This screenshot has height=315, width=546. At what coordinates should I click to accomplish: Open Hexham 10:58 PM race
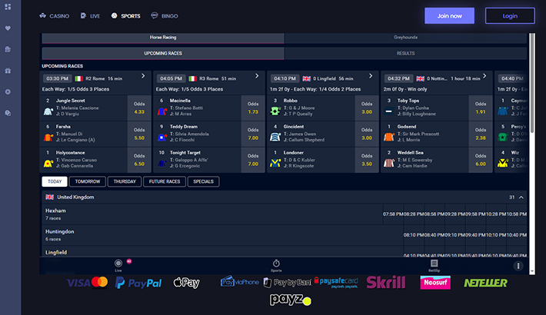(517, 214)
